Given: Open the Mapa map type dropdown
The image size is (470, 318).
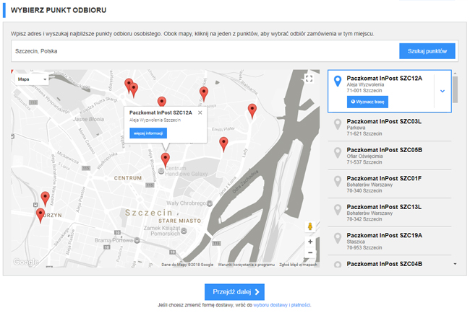Looking at the screenshot, I should click(32, 79).
